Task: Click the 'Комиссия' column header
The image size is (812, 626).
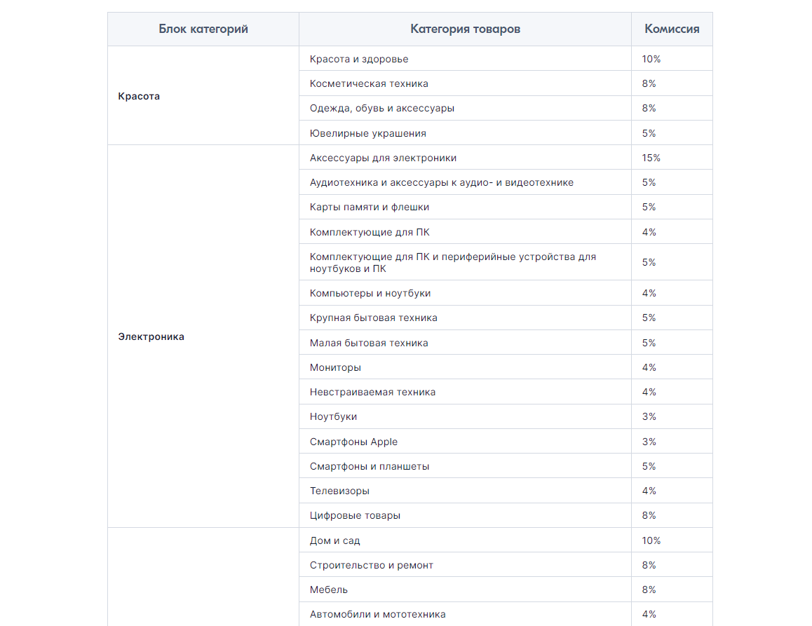Action: (672, 29)
